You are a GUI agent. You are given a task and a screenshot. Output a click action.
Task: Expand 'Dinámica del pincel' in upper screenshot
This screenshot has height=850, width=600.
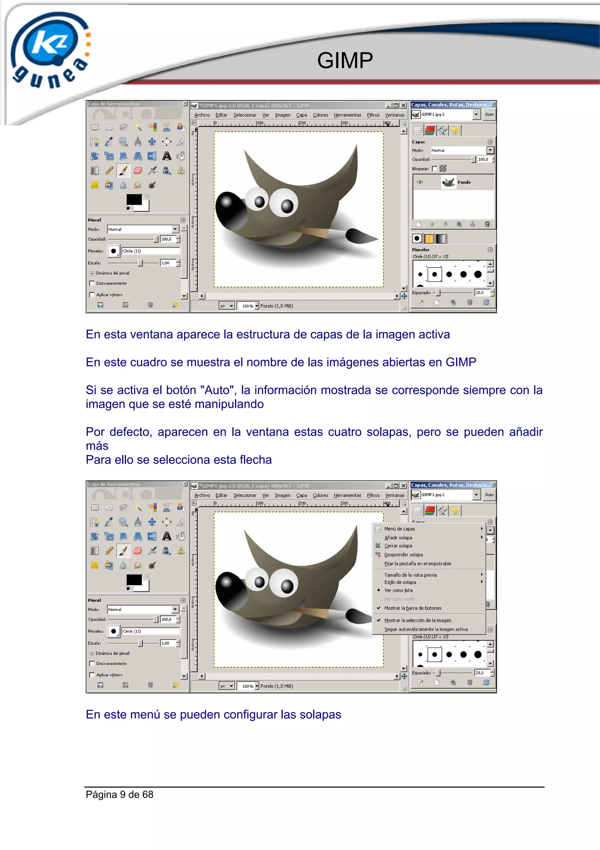point(92,273)
